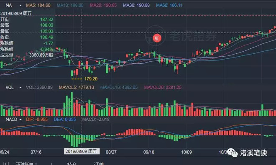The width and height of the screenshot is (276, 165).
Task: Click the 10/09 date on time axis
Action: point(187,152)
